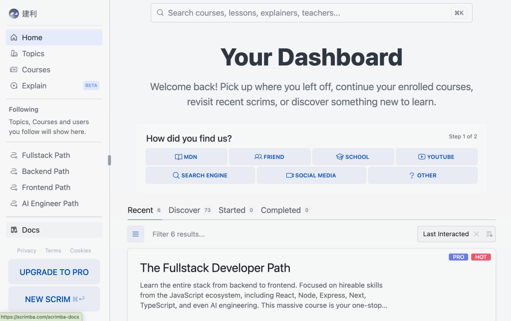Click the Your Dashboard heading
This screenshot has width=511, height=321.
311,57
